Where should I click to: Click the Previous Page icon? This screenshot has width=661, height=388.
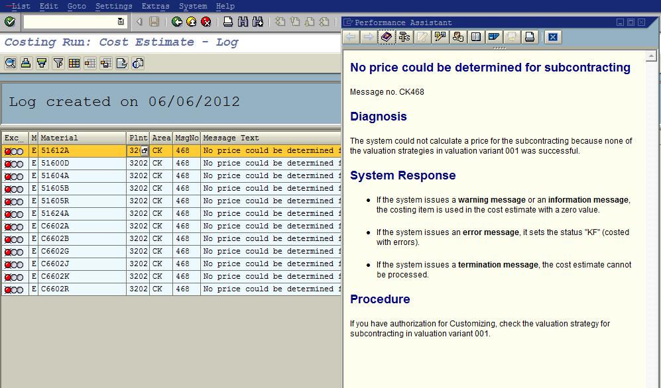click(294, 21)
